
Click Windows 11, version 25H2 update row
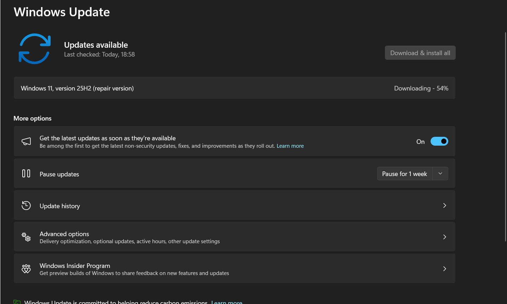[234, 88]
